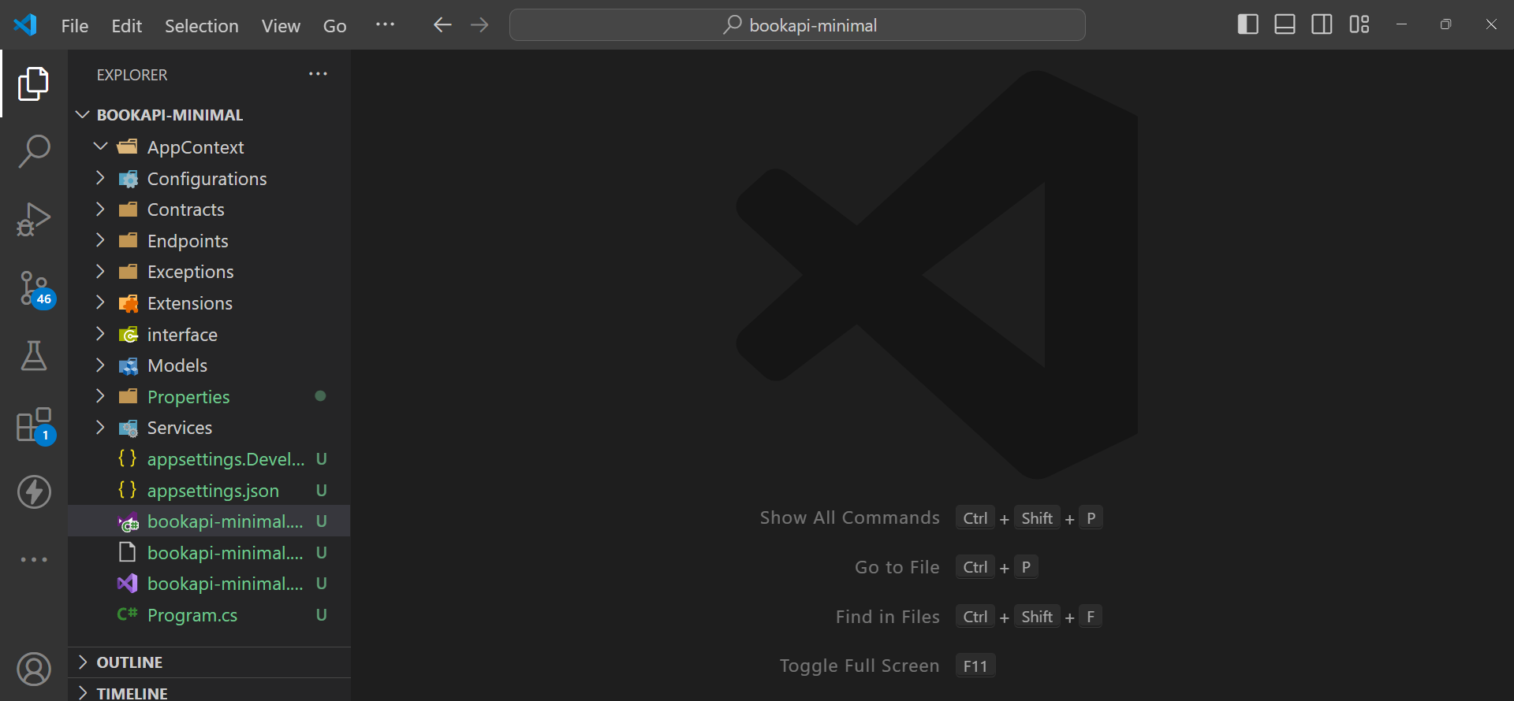Collapse the BOOKAPI-MINIMAL root folder

[209, 115]
